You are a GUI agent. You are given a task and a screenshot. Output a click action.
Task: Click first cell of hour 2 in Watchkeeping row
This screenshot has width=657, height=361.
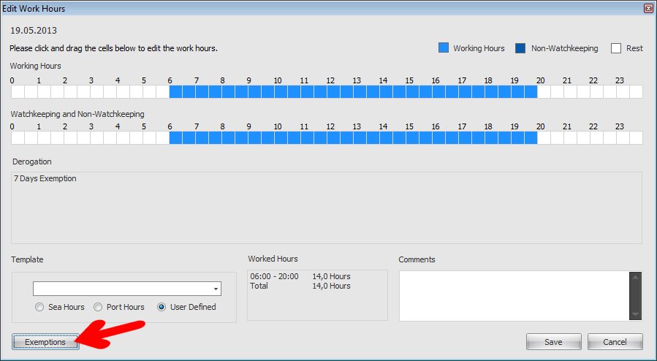(x=70, y=138)
